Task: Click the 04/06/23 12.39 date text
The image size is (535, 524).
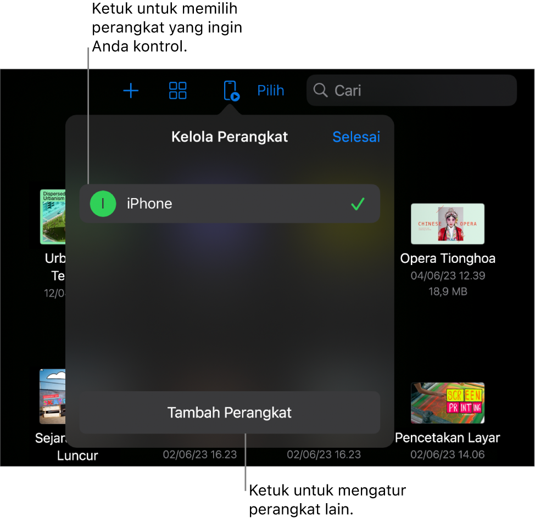Action: 448,275
